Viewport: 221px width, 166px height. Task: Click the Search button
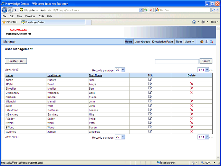pyautogui.click(x=206, y=61)
